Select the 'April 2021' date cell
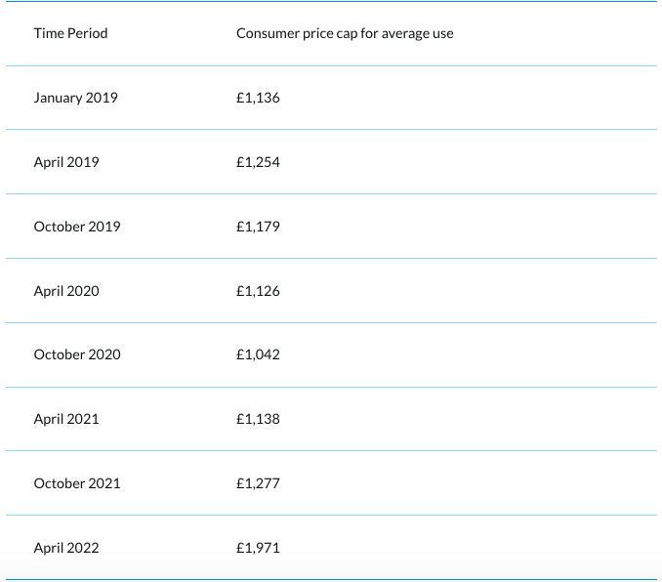The image size is (662, 582). click(66, 419)
